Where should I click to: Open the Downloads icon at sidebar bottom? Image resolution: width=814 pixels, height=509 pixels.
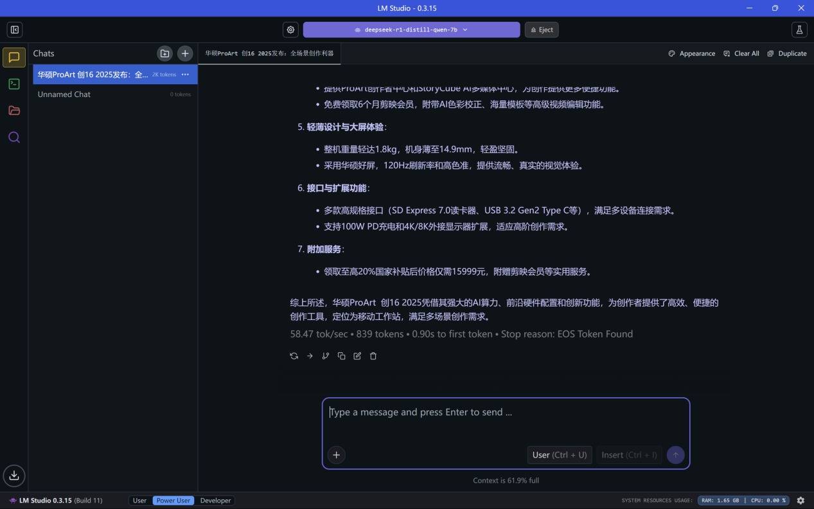(x=14, y=476)
